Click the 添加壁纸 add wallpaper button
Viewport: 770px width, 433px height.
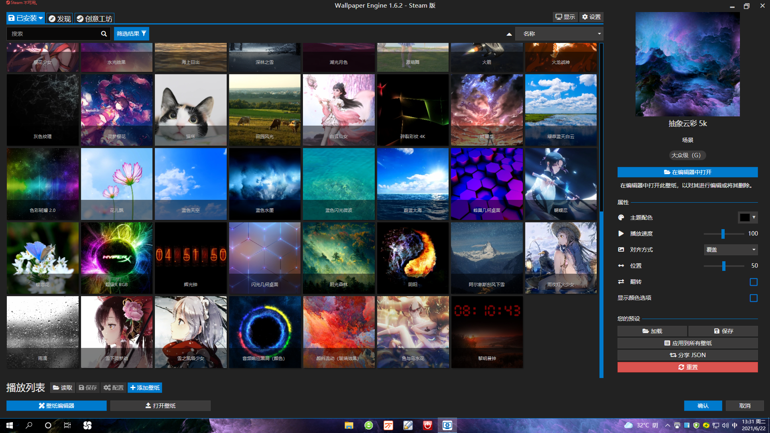(x=145, y=388)
